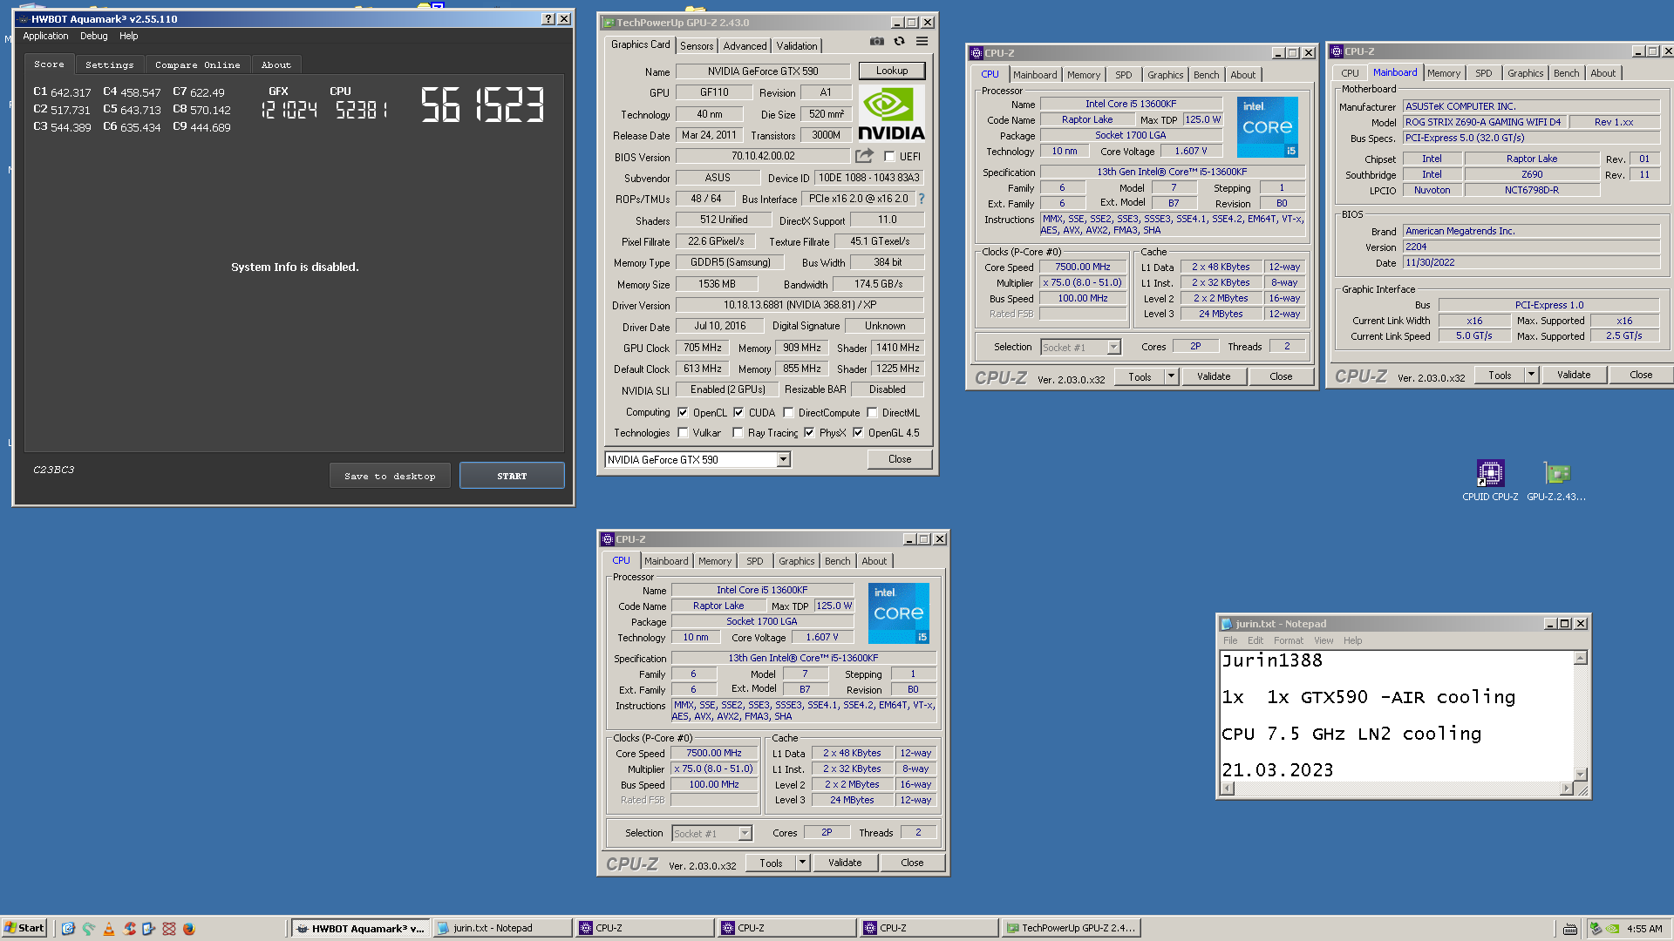Open the SPD tab in the Mainboard CPU-Z window

1483,73
